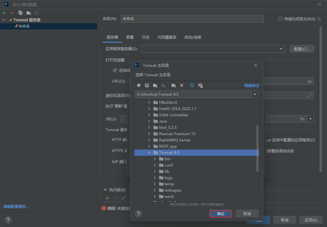Browse folder icon in URL field

click(x=310, y=81)
